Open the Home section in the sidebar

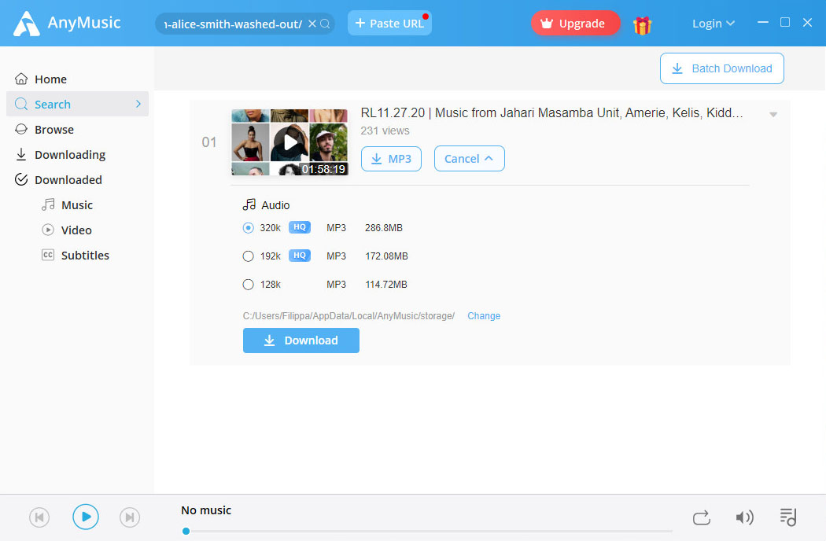click(x=50, y=79)
